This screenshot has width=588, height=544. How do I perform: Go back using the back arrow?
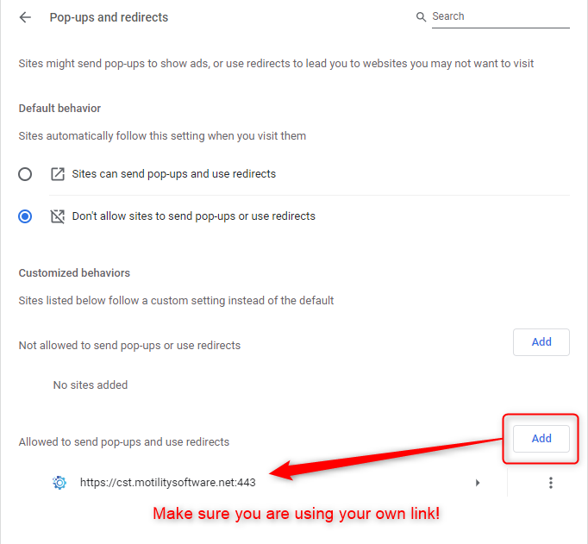tap(25, 17)
